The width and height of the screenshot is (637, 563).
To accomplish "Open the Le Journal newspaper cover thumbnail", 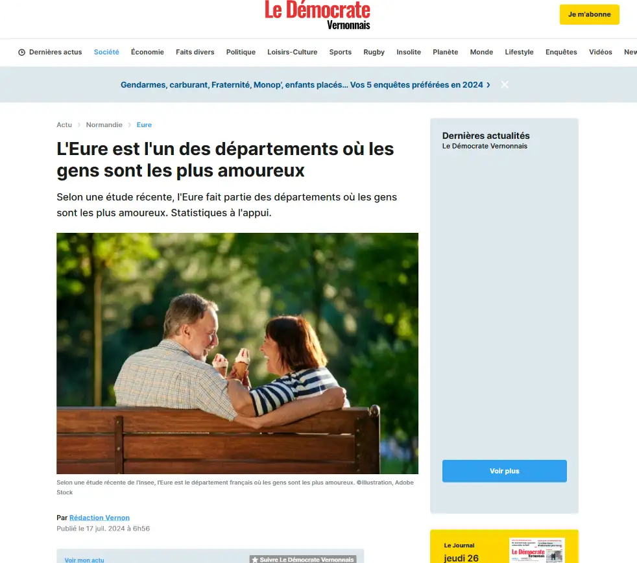I will (x=536, y=551).
